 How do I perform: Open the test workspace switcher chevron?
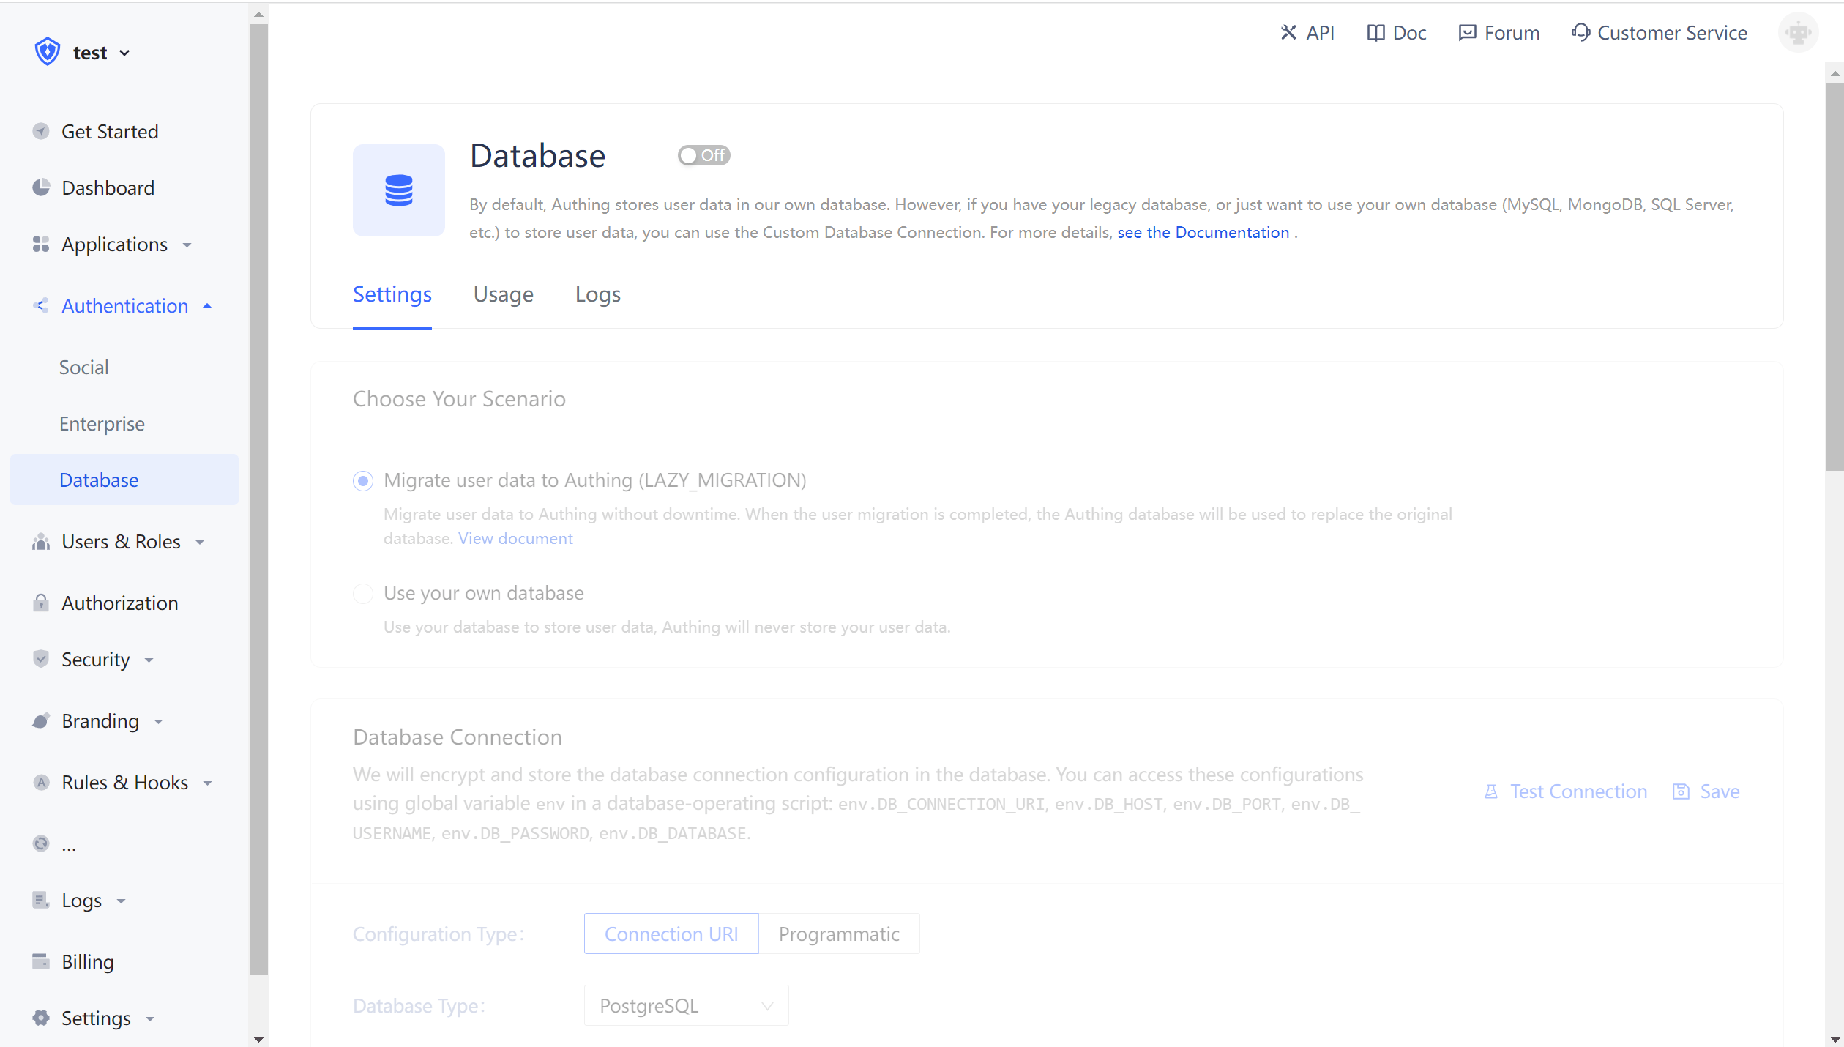coord(125,53)
